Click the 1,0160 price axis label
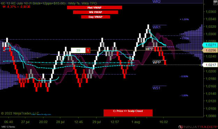This screenshot has width=218, height=129. 211,86
